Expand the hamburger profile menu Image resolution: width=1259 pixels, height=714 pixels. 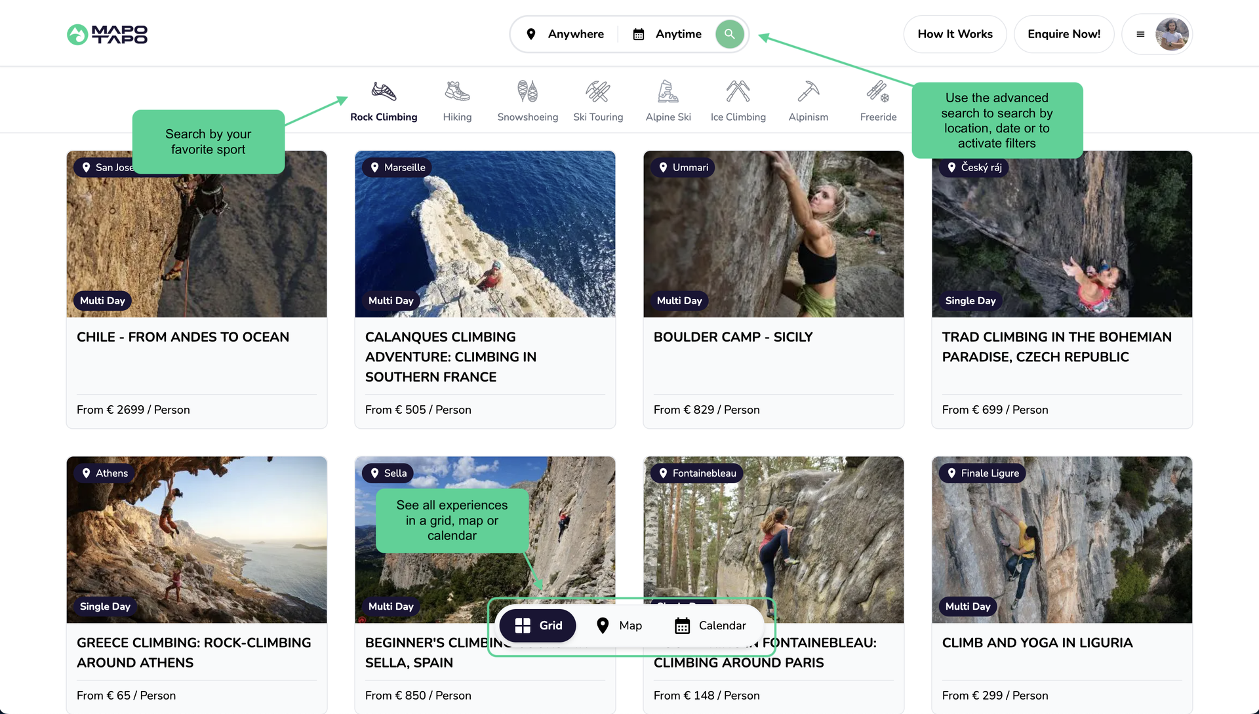click(x=1140, y=34)
